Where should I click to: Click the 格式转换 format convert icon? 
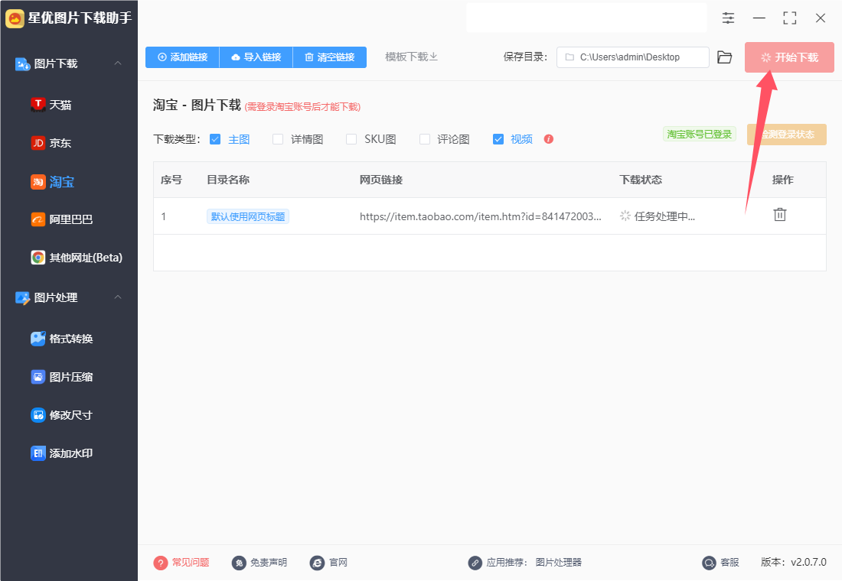click(x=38, y=339)
